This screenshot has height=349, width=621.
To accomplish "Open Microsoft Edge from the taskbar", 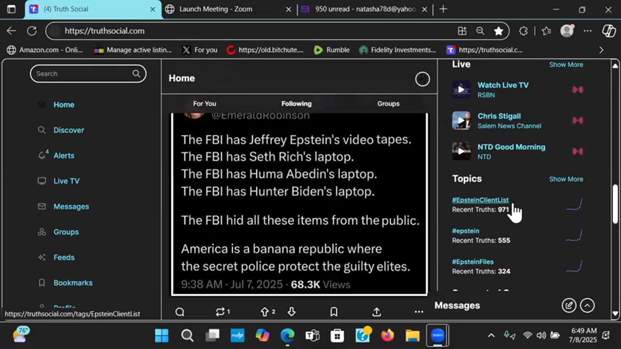I will point(287,335).
